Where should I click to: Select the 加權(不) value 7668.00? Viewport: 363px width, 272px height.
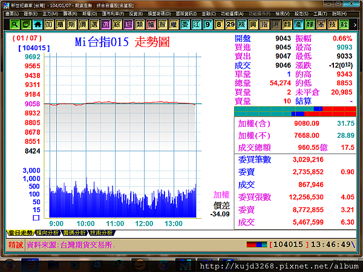(x=307, y=135)
